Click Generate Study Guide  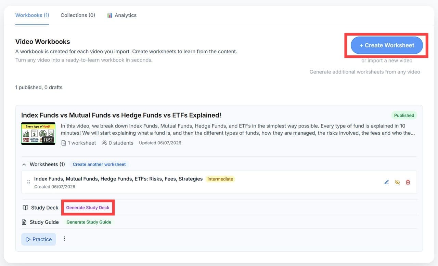[89, 222]
